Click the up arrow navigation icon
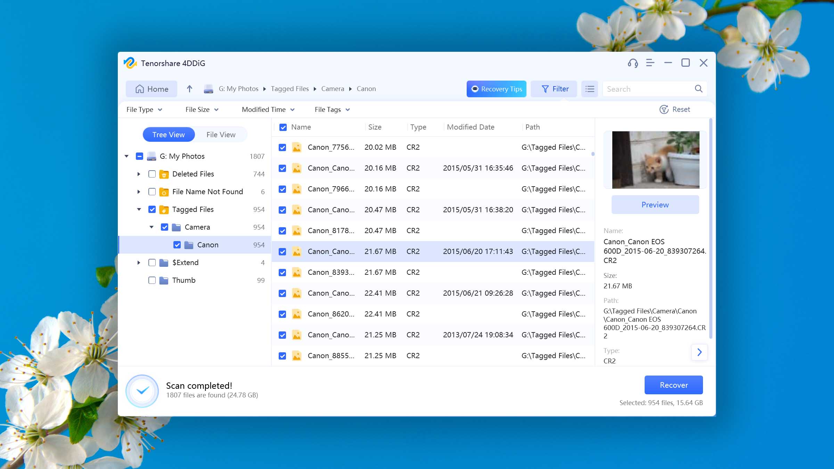The height and width of the screenshot is (469, 834). 189,89
